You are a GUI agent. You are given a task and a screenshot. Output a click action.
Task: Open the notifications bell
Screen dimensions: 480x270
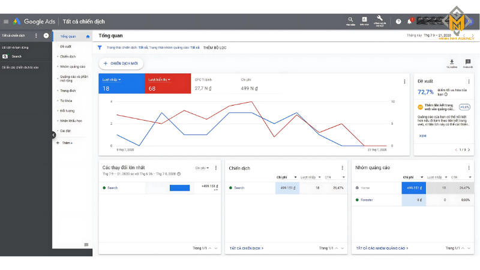[x=409, y=22]
